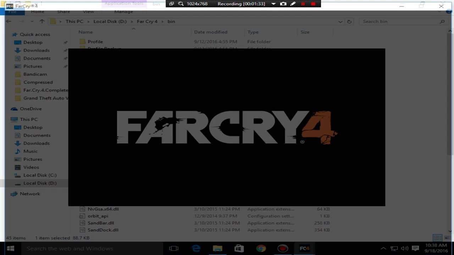Viewport: 454px width, 255px height.
Task: Take a screenshot with the camera icon
Action: tap(283, 4)
